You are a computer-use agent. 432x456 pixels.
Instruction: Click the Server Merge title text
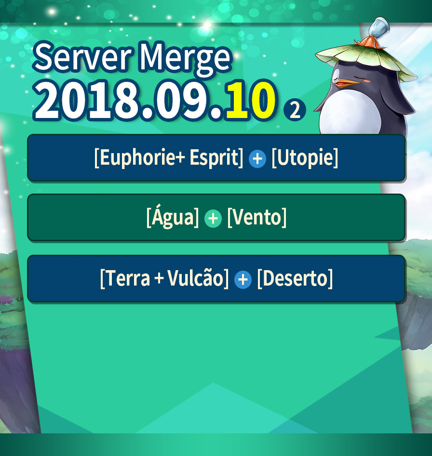[133, 58]
